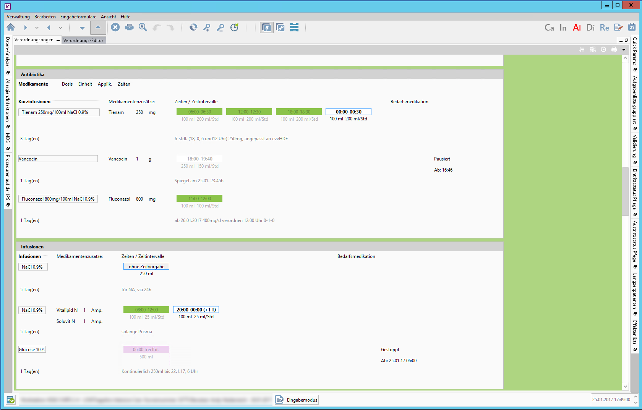Click the red Al allergy indicator

click(x=577, y=28)
